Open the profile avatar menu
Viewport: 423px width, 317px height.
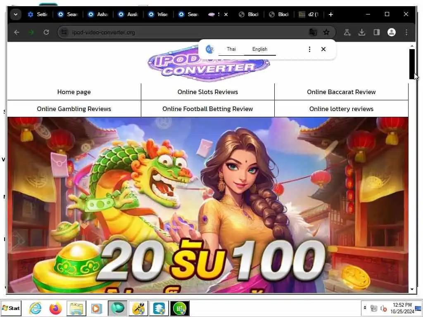point(392,32)
